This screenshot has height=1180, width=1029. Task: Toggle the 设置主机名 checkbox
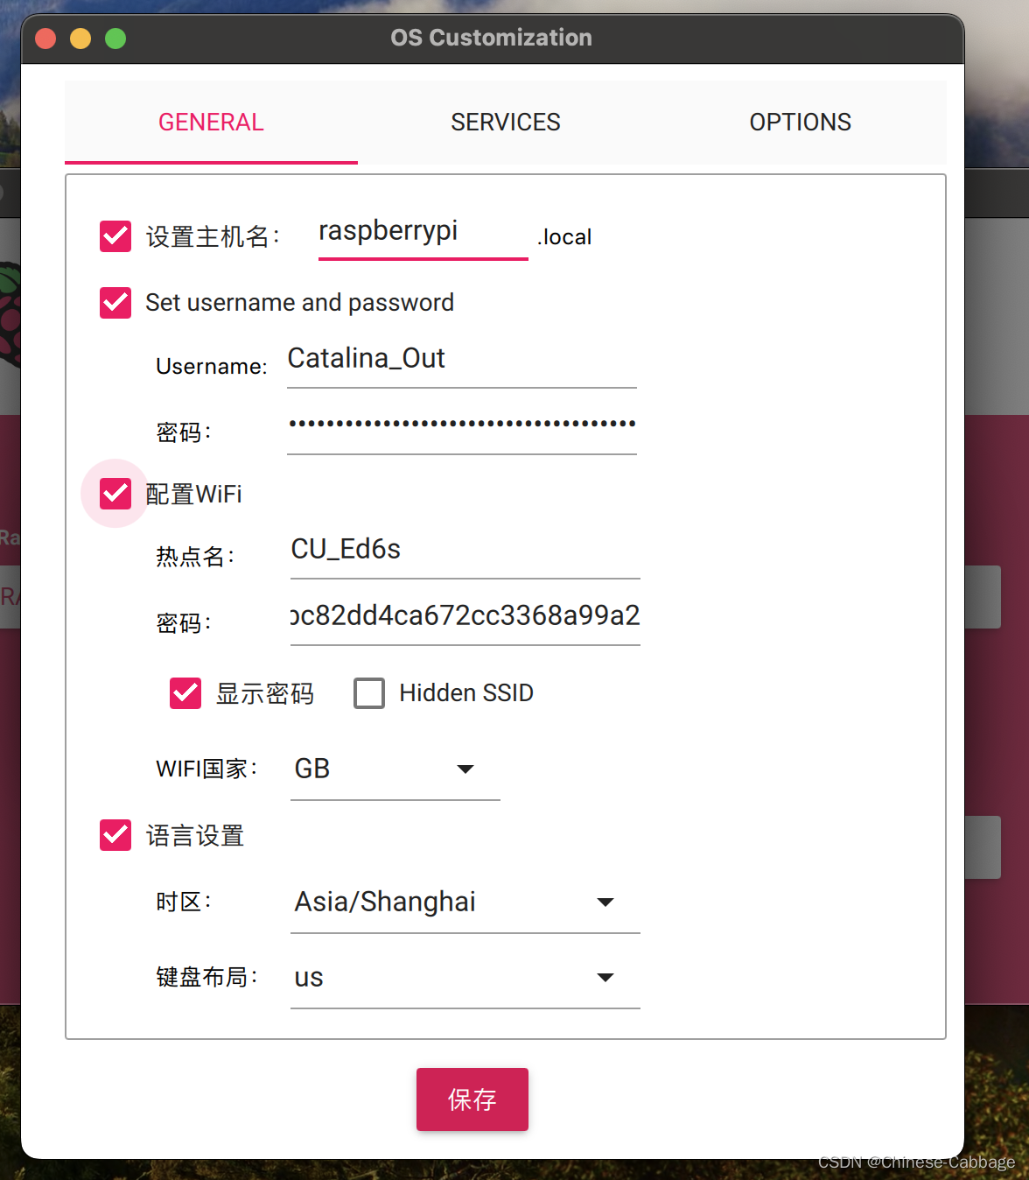(x=115, y=236)
